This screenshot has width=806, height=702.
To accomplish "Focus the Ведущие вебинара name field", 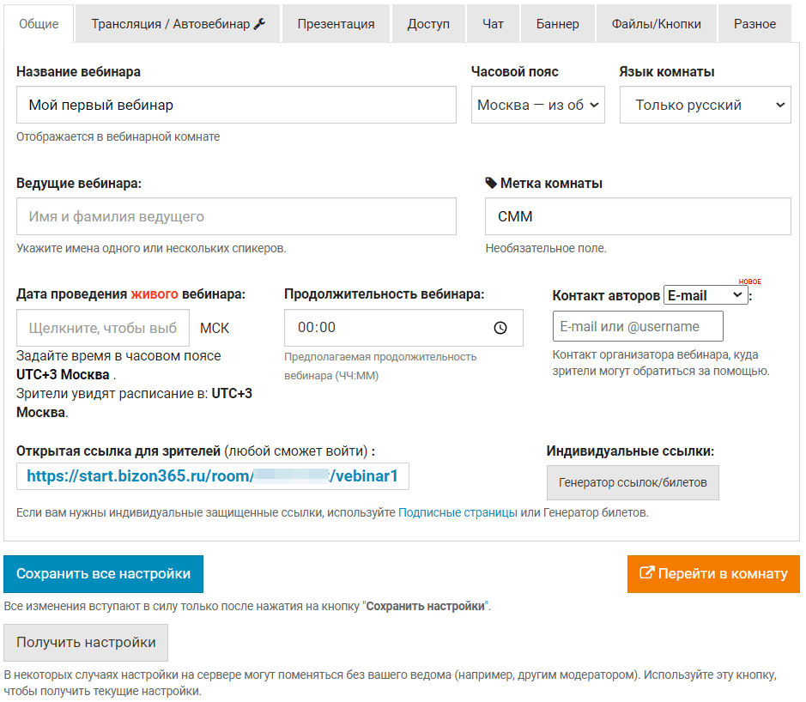I will 236,216.
